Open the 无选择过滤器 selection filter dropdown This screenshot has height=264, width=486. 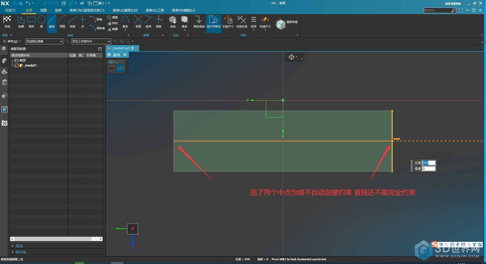point(44,41)
